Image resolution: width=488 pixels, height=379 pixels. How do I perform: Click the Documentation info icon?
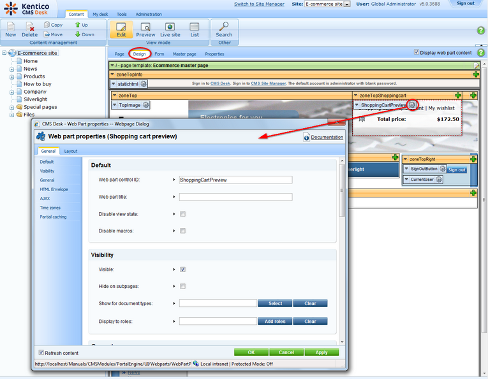pyautogui.click(x=307, y=138)
